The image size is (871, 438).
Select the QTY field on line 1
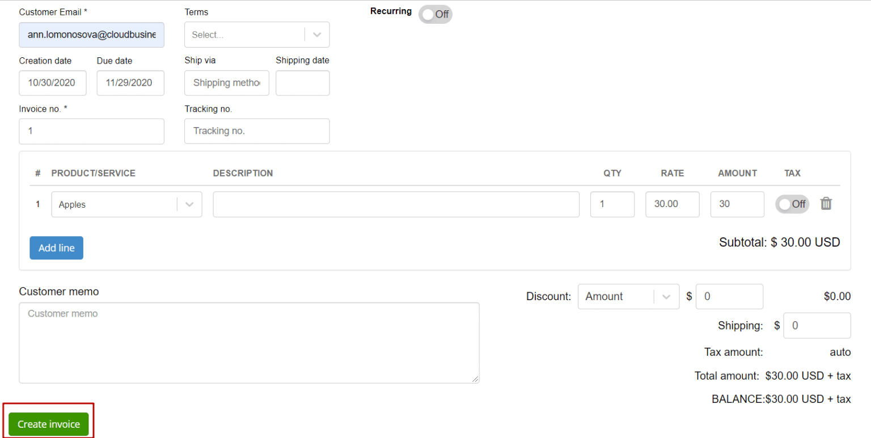[x=612, y=204]
